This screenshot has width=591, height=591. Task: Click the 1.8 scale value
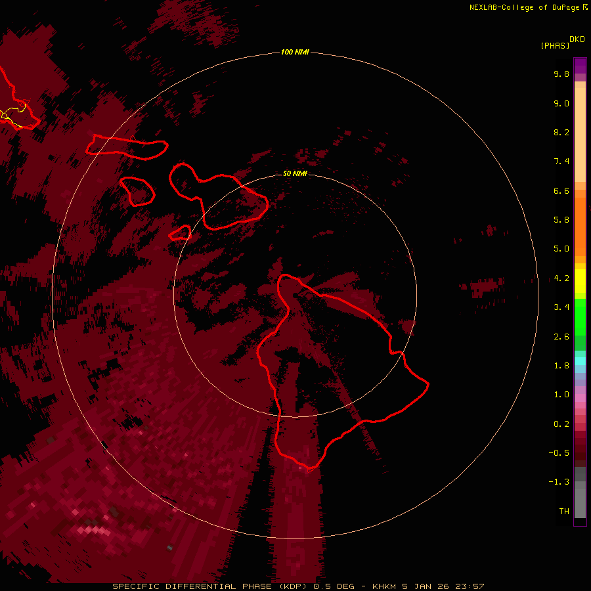(561, 366)
